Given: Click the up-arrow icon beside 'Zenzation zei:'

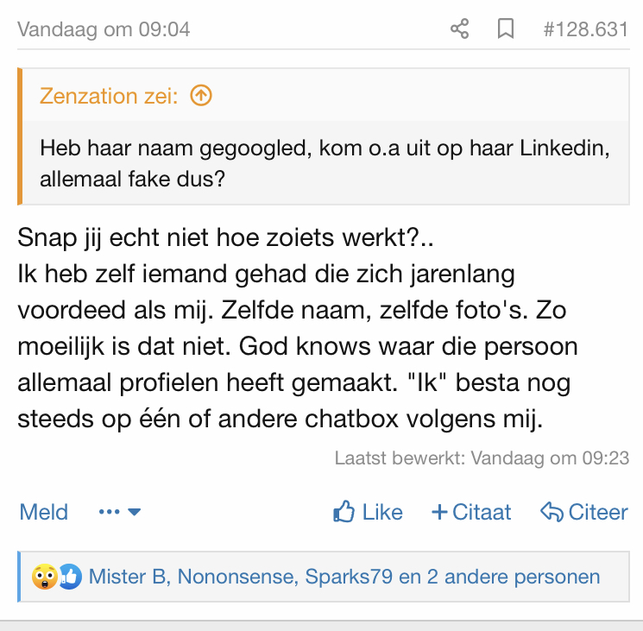Looking at the screenshot, I should 200,96.
